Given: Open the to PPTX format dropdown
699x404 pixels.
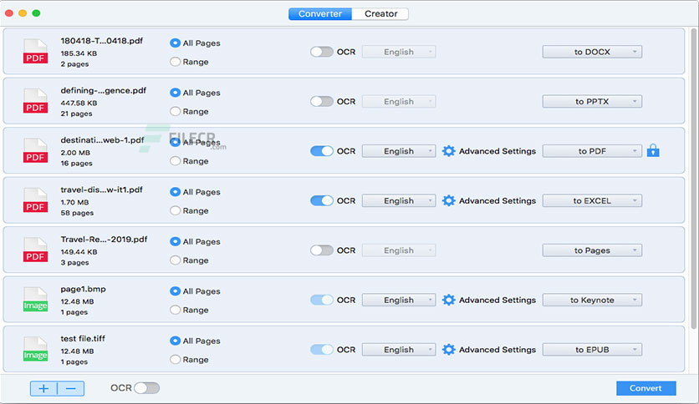Looking at the screenshot, I should pos(592,102).
